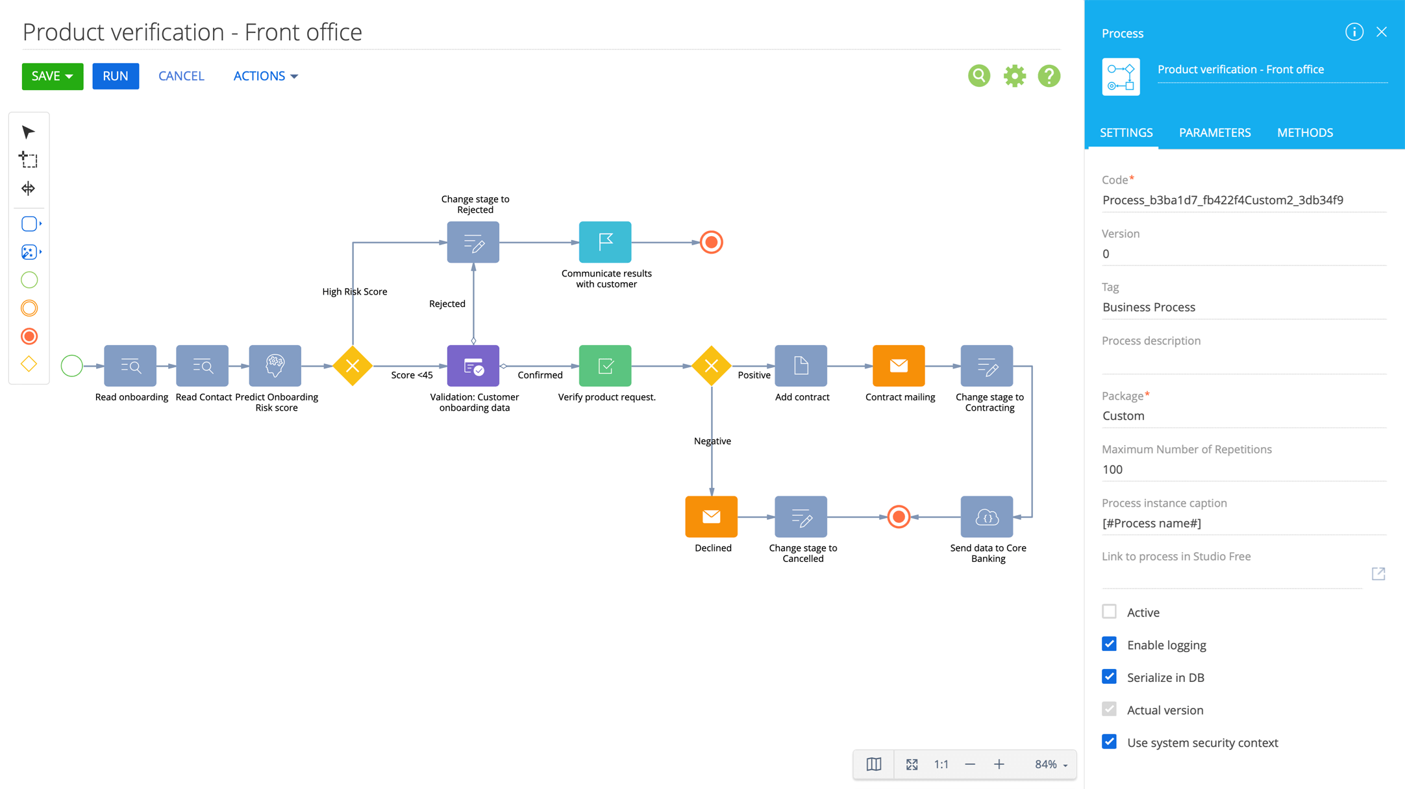Screen dimensions: 1405x789
Task: Disable the Serialize in DB checkbox
Action: pyautogui.click(x=1110, y=676)
